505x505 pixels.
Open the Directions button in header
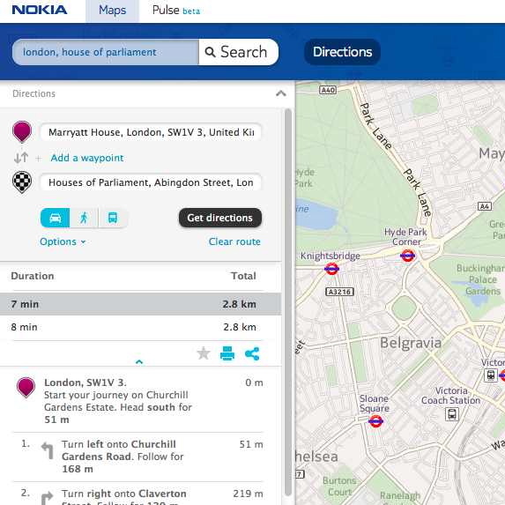point(342,52)
